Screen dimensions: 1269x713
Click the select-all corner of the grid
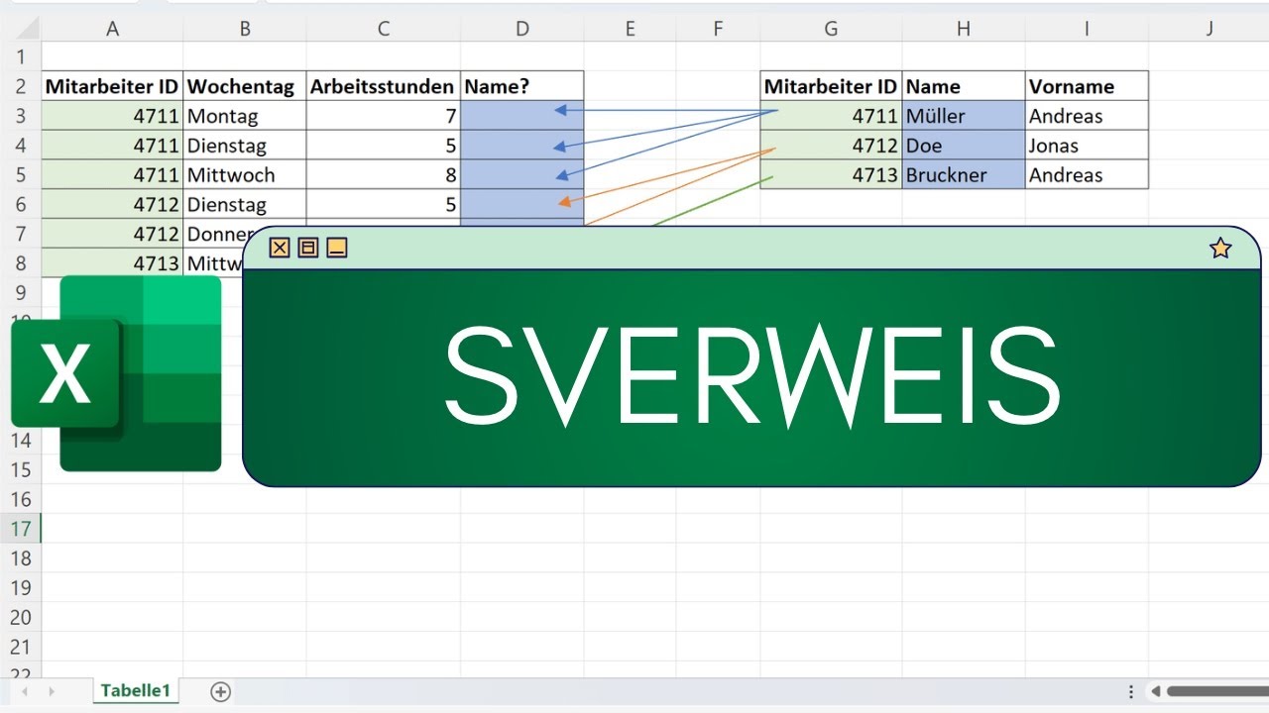pyautogui.click(x=21, y=29)
